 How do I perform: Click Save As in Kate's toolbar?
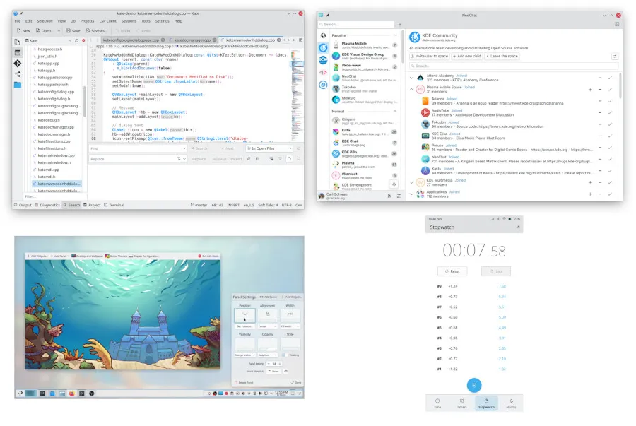(x=96, y=31)
